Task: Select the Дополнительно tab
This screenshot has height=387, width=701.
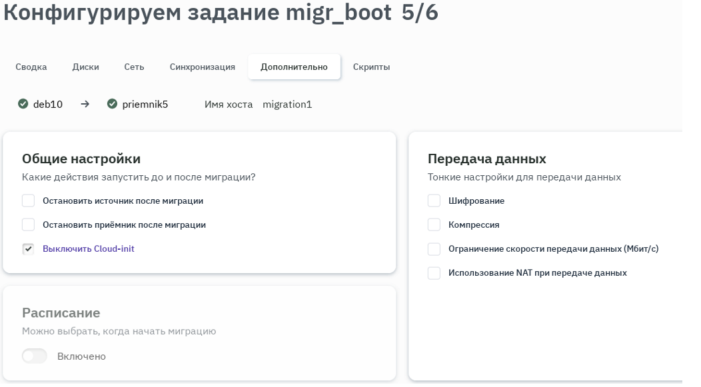Action: coord(294,67)
